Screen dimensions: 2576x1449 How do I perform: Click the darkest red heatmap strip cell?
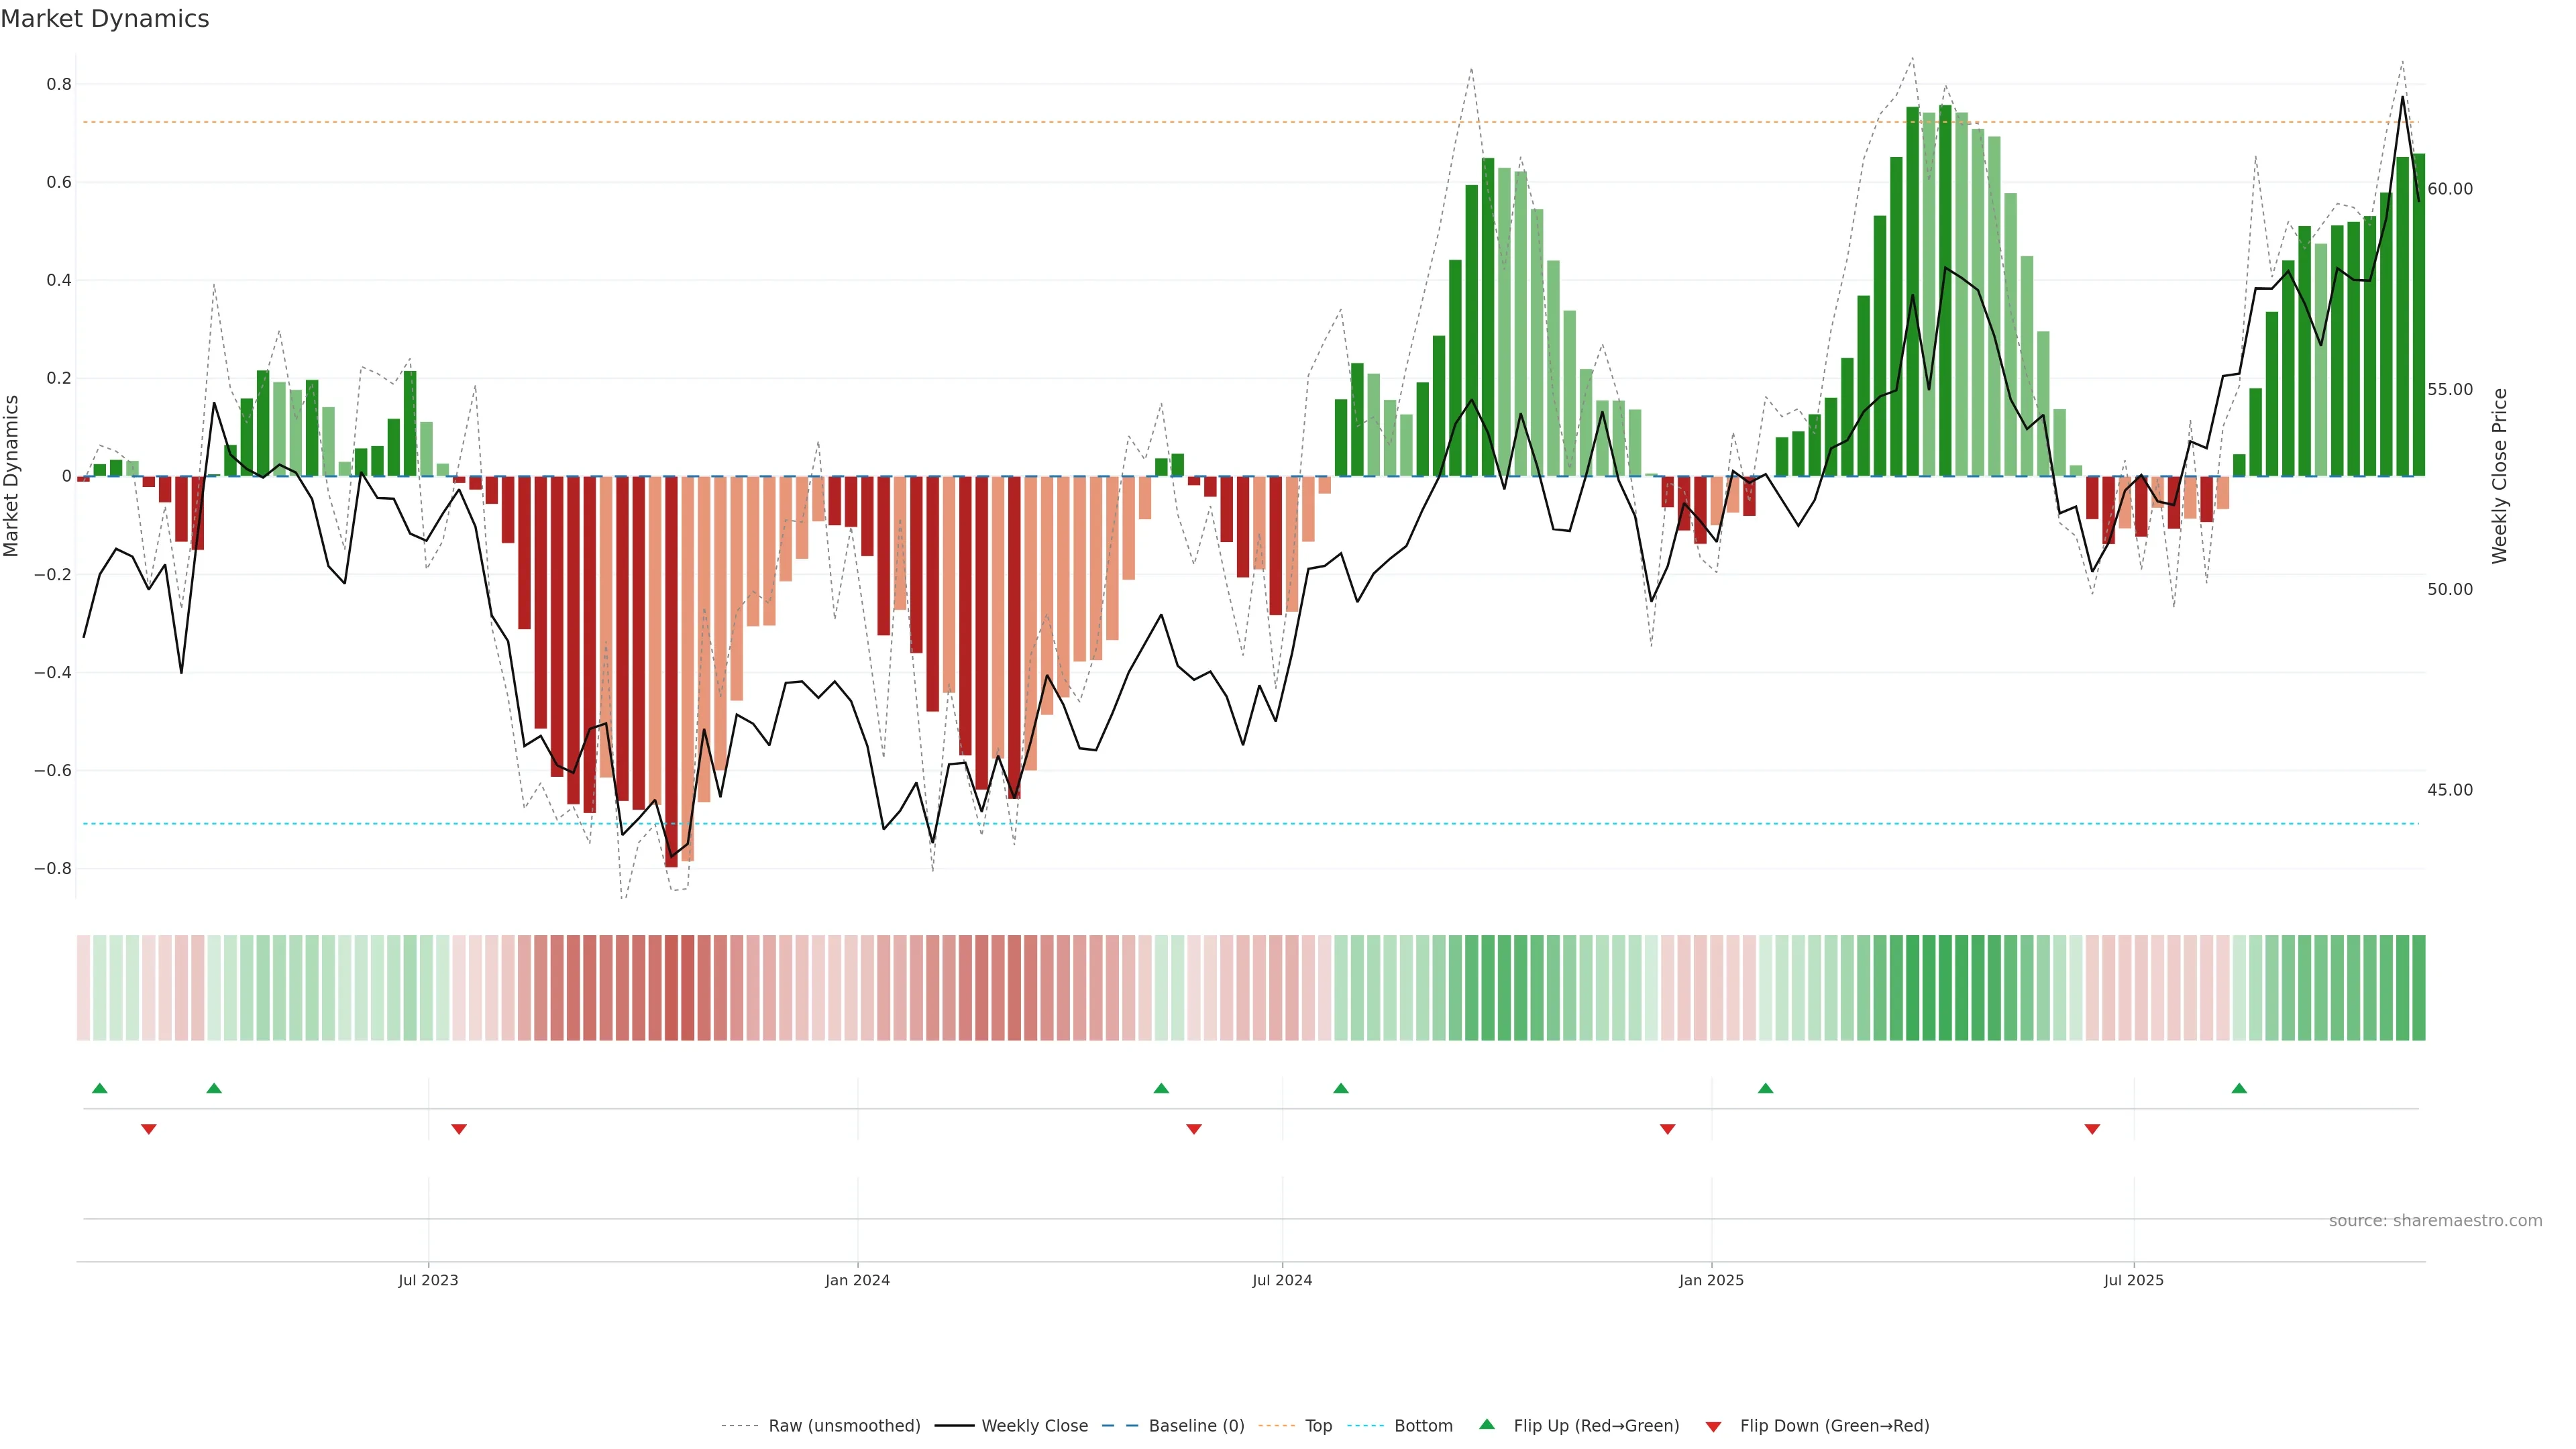coord(671,988)
